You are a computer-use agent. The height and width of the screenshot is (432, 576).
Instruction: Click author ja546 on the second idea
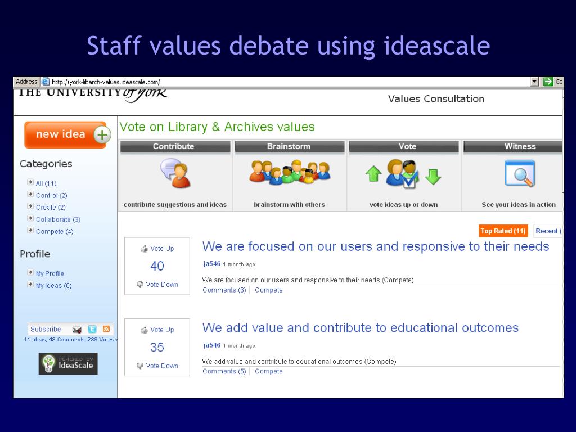pyautogui.click(x=212, y=345)
